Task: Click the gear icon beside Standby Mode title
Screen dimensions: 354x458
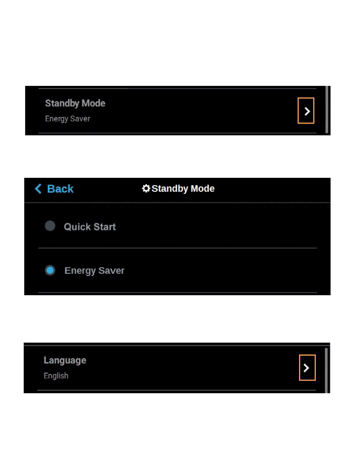Action: point(146,189)
